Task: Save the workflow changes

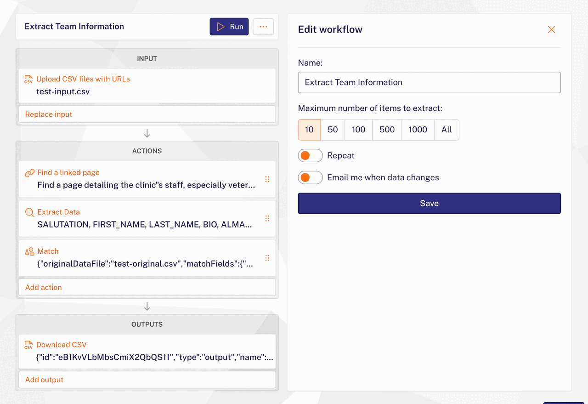Action: coord(429,203)
